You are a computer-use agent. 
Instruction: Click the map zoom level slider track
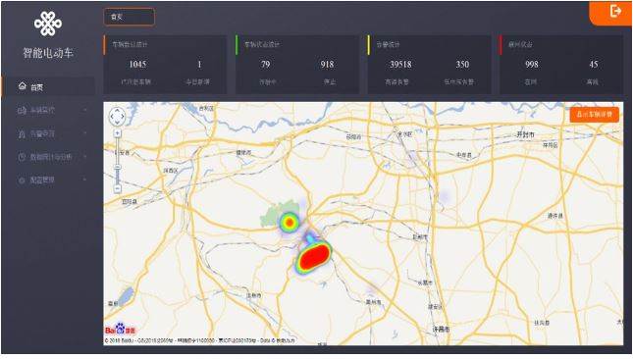pyautogui.click(x=117, y=161)
